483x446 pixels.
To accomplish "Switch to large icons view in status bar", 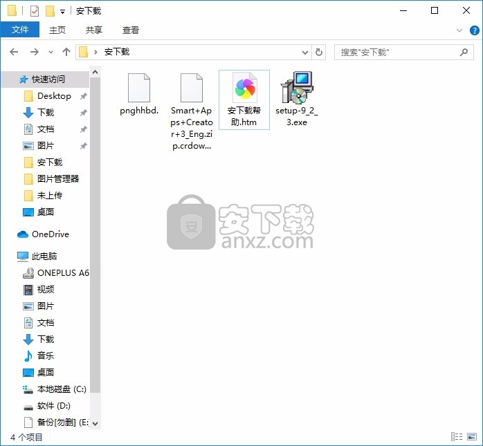I will coord(472,437).
